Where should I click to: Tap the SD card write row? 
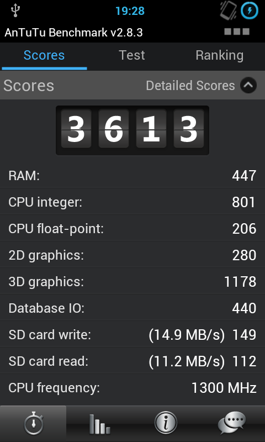pyautogui.click(x=132, y=335)
